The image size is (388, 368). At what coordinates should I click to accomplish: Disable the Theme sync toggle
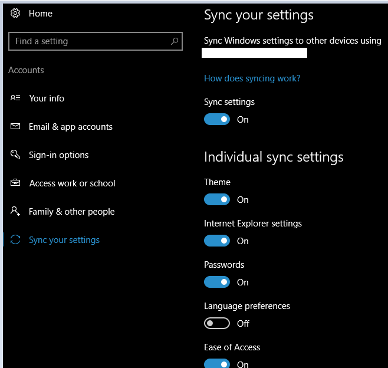point(217,199)
